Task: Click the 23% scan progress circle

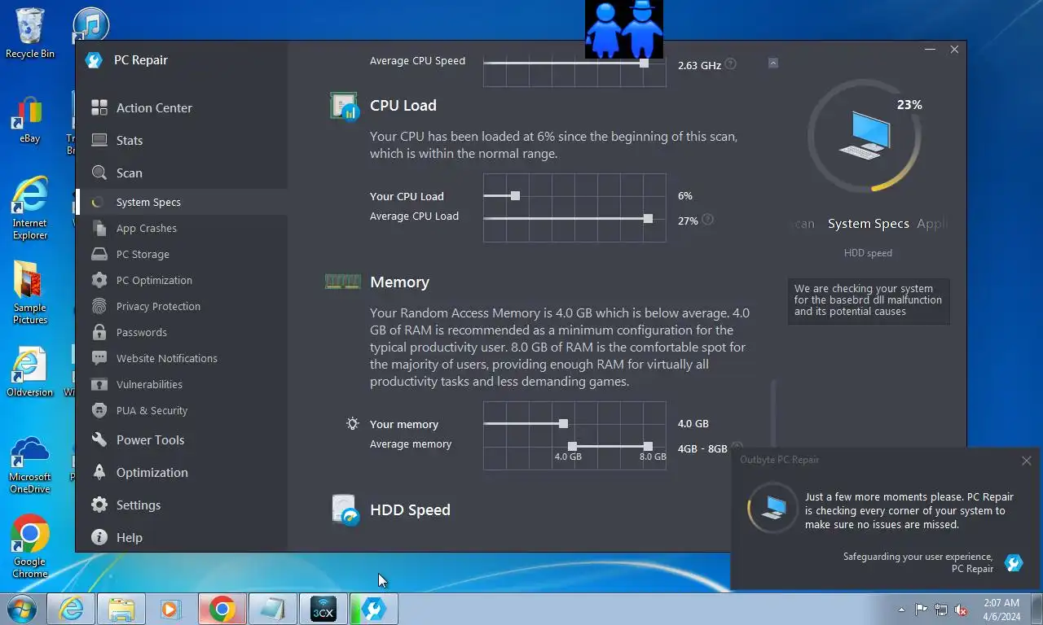Action: coord(865,135)
